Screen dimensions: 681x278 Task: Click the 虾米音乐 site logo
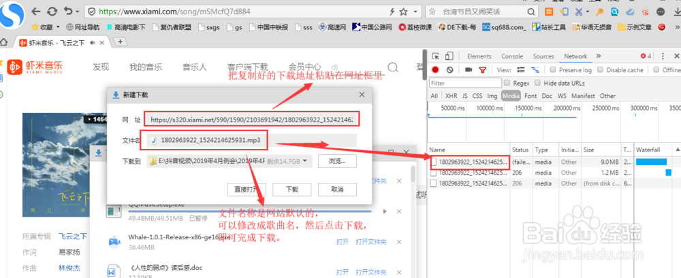pyautogui.click(x=35, y=67)
